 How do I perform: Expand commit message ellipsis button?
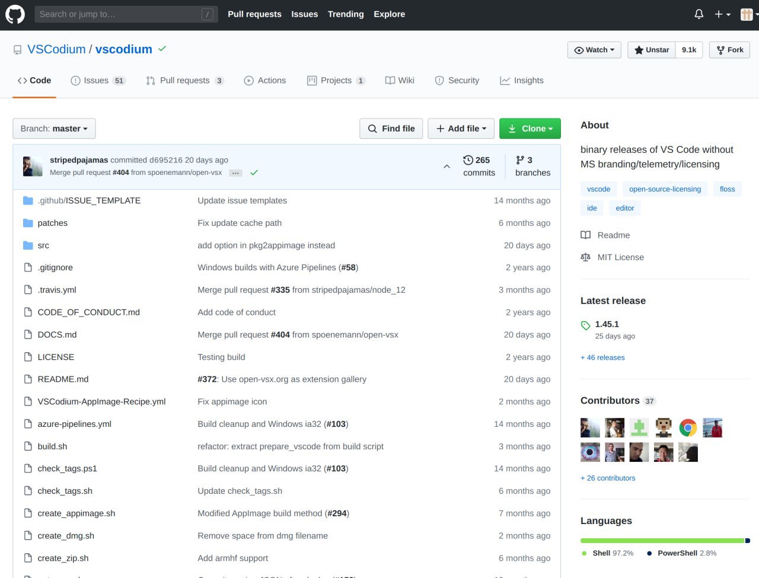click(x=236, y=173)
